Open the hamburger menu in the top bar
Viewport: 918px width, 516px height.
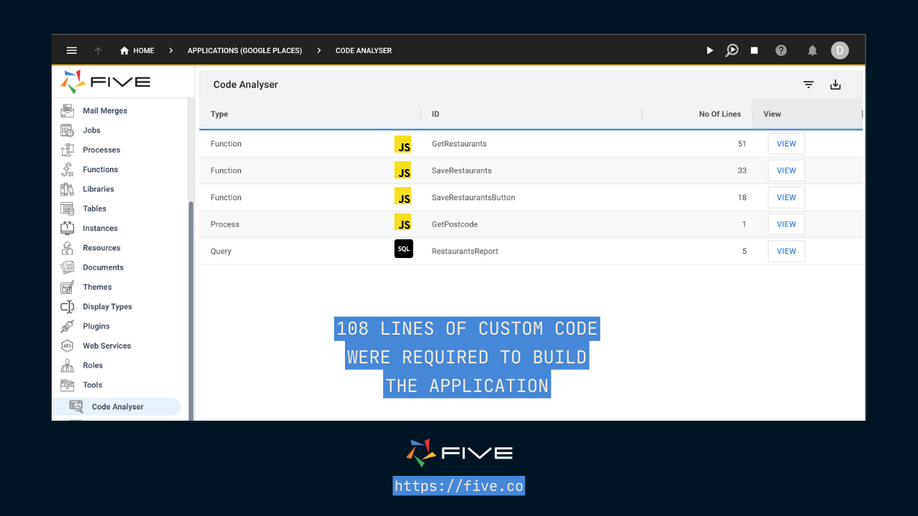pyautogui.click(x=72, y=50)
